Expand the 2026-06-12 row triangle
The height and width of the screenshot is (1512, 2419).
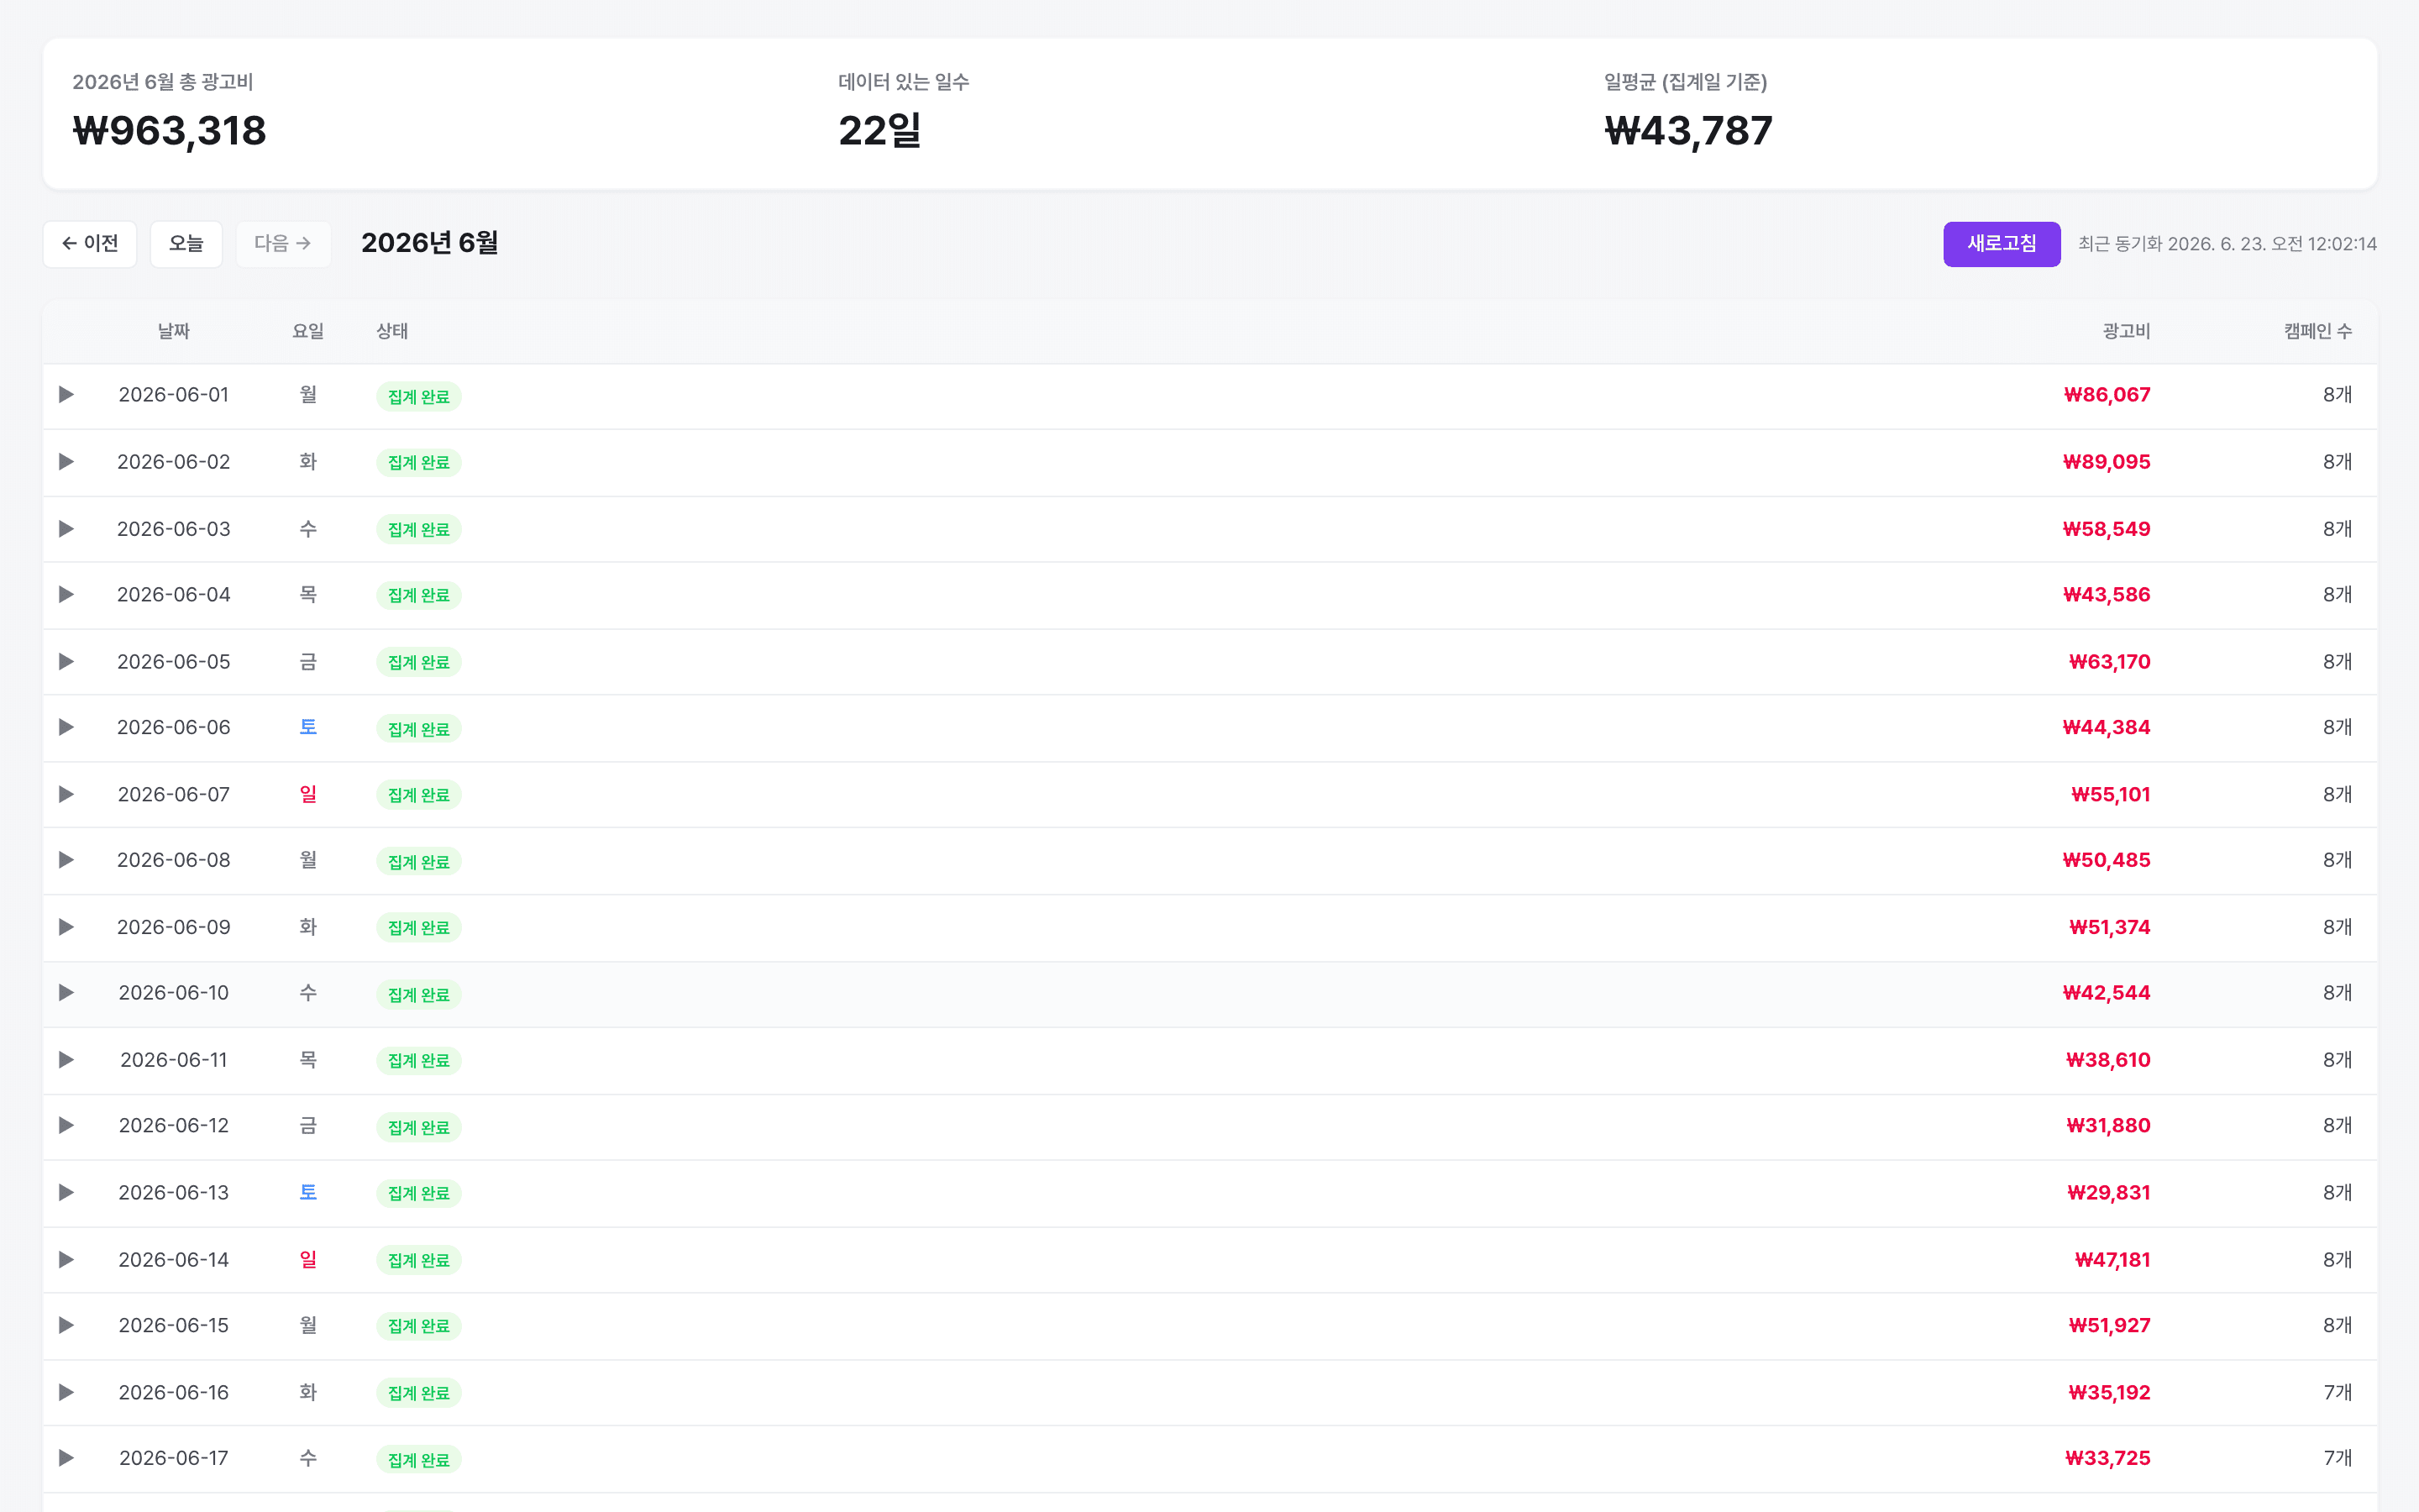(66, 1126)
